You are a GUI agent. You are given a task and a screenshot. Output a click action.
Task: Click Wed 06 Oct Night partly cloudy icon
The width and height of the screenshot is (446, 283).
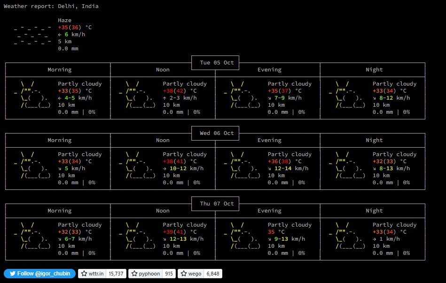tap(347, 165)
